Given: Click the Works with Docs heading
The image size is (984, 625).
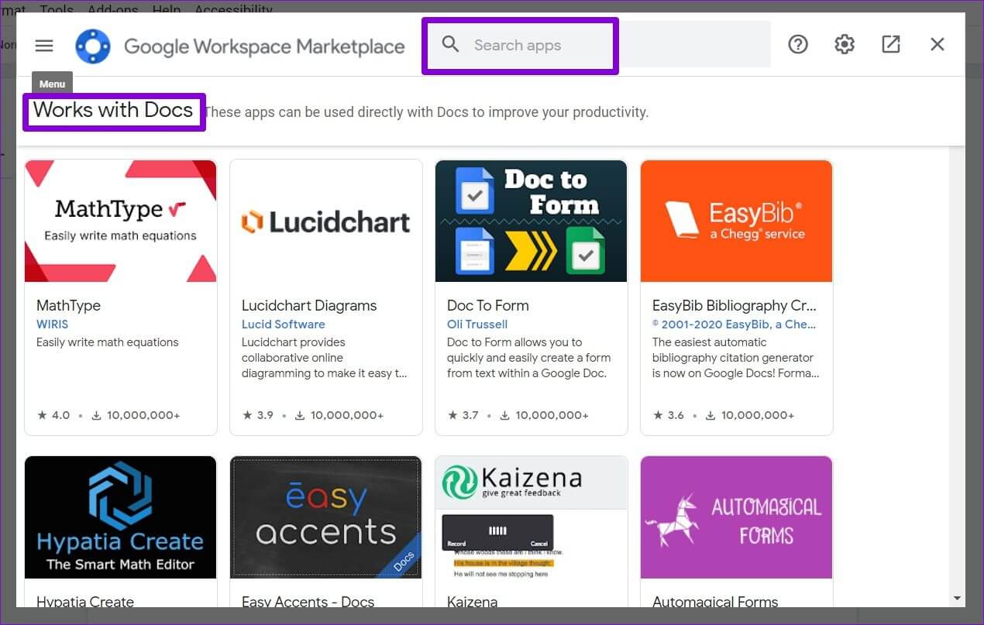Looking at the screenshot, I should coord(113,110).
